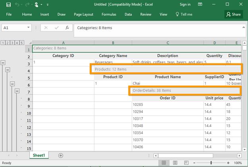This screenshot has width=248, height=167.
Task: Select row 9 header
Action: pyautogui.click(x=29, y=106)
